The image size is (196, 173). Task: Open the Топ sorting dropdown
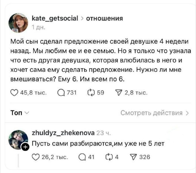pos(17,112)
